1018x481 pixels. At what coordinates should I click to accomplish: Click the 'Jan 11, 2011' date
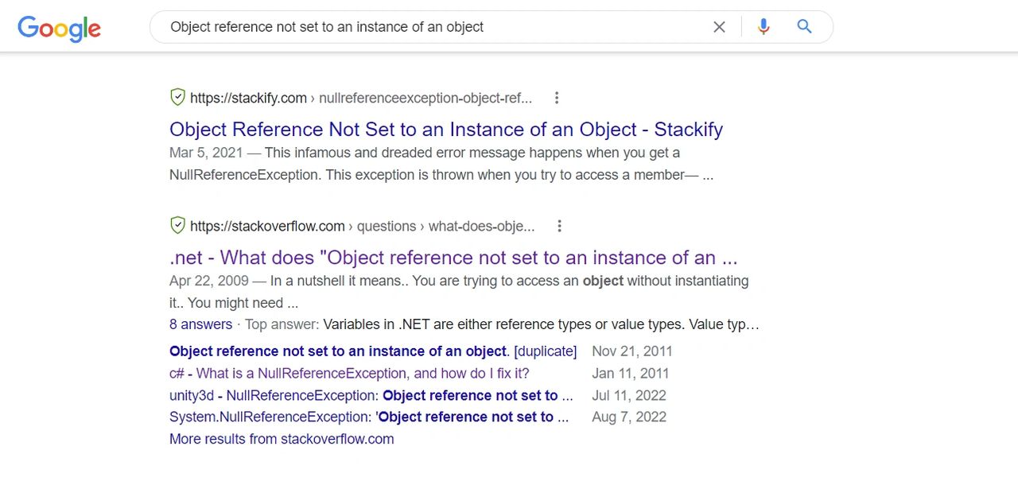[631, 374]
